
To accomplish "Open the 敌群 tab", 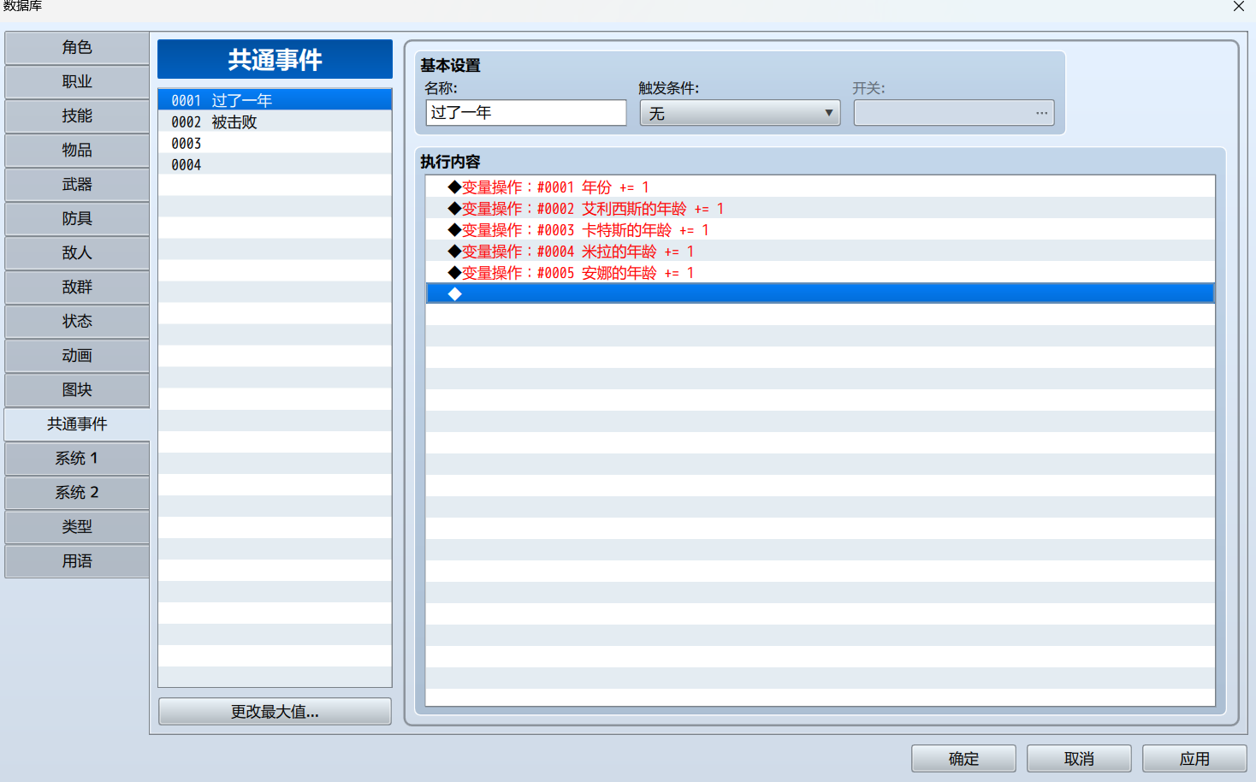I will (x=77, y=287).
